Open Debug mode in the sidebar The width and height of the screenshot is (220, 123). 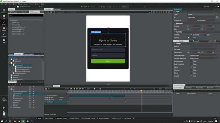pyautogui.click(x=4, y=29)
